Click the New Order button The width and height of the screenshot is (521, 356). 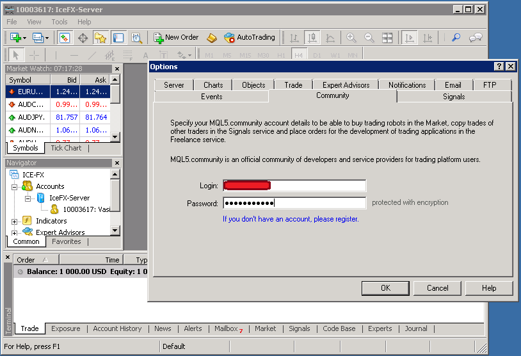[176, 38]
